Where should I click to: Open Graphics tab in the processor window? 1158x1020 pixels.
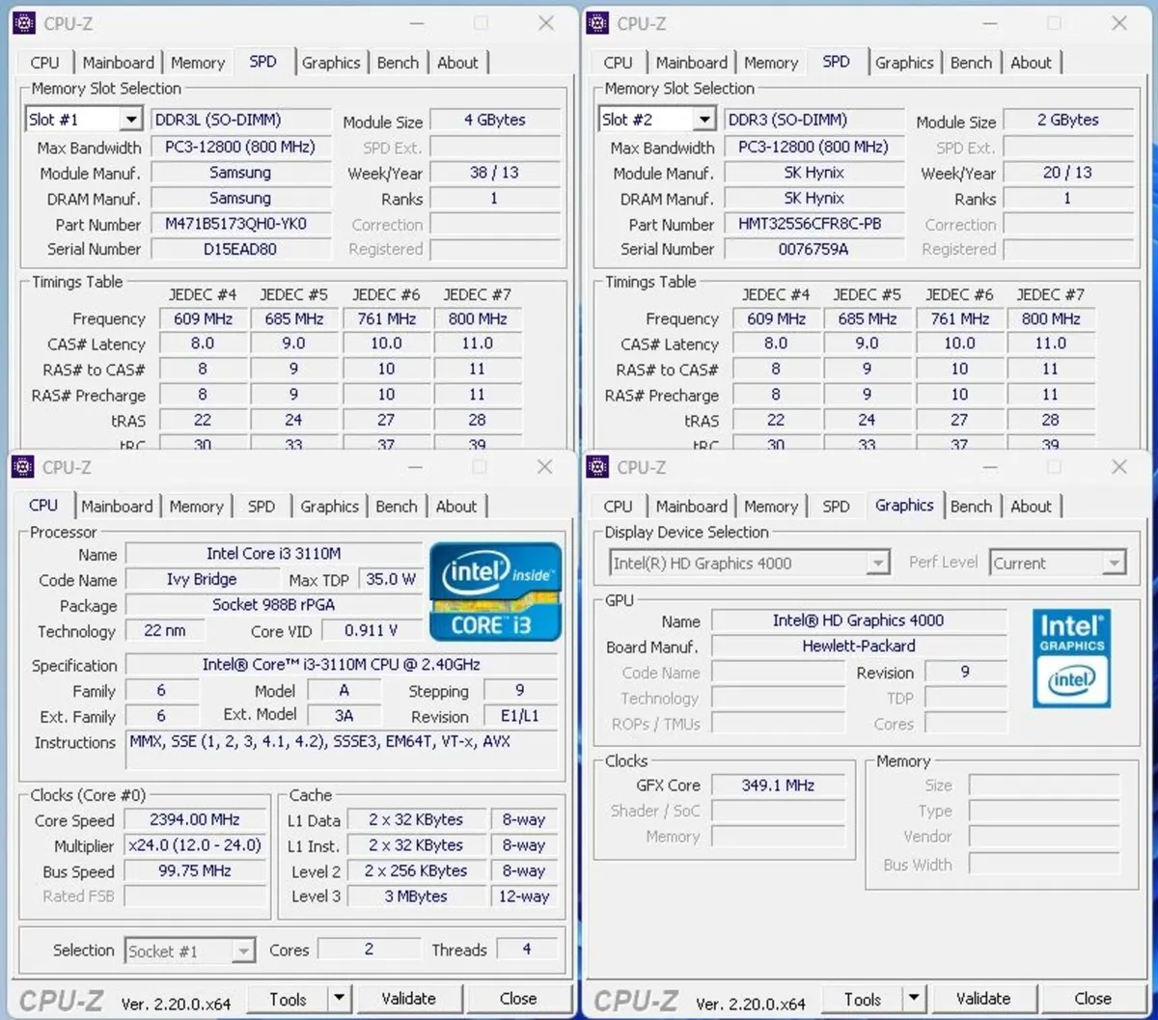tap(329, 507)
